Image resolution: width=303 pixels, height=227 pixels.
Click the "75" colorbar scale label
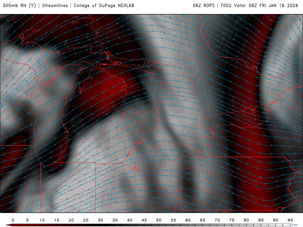pyautogui.click(x=232, y=220)
